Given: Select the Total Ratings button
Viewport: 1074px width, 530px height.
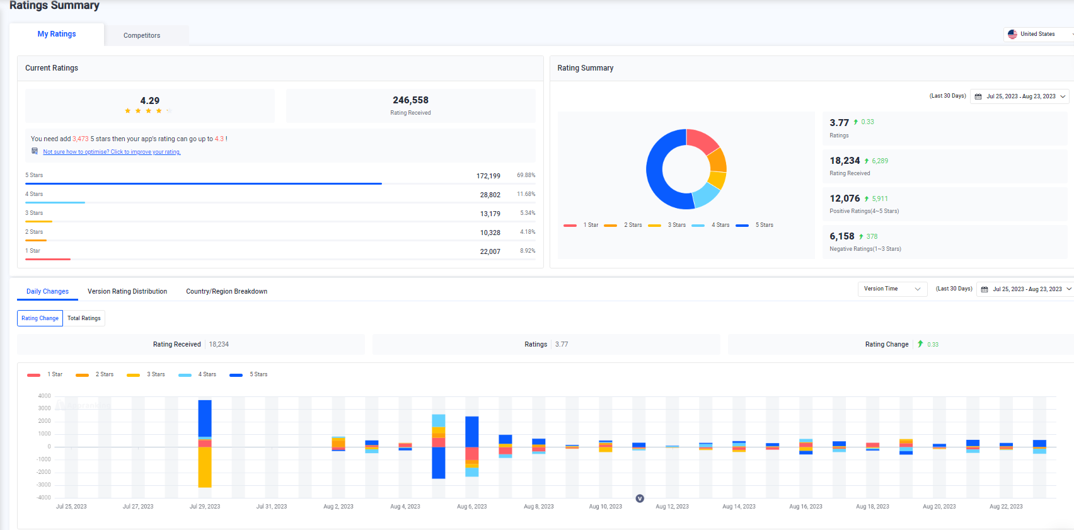Looking at the screenshot, I should (x=84, y=318).
